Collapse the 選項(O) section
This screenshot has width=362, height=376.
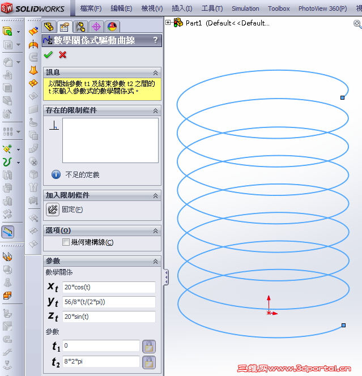[155, 230]
